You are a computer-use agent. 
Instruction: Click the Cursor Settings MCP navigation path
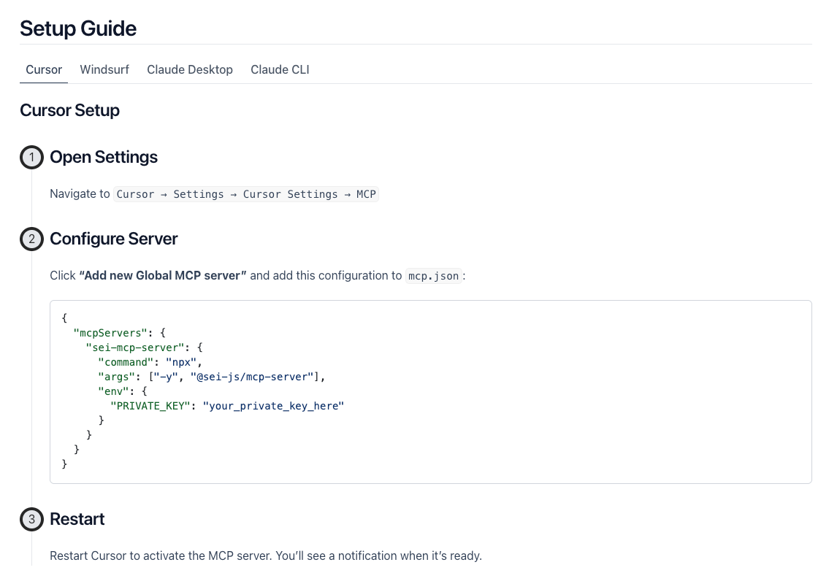tap(246, 194)
